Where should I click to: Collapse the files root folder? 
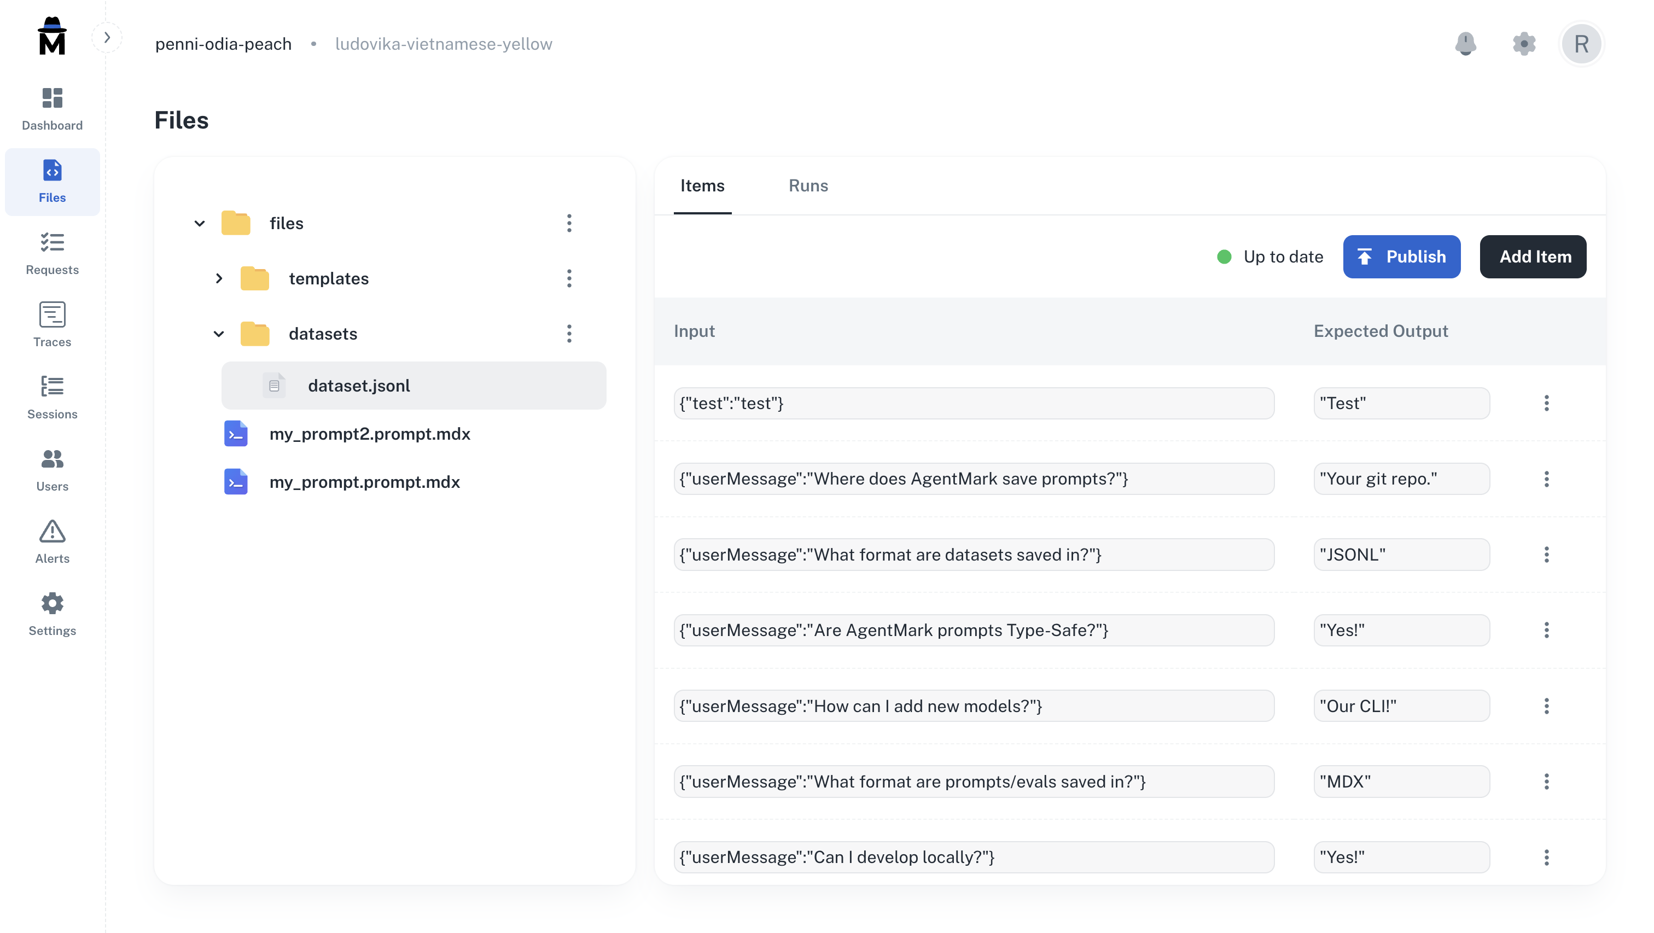click(x=200, y=224)
